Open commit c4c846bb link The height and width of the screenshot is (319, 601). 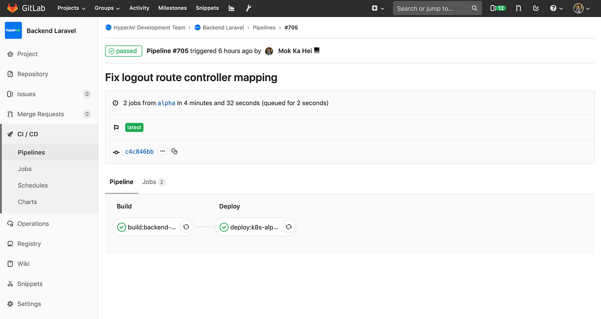[x=139, y=151]
